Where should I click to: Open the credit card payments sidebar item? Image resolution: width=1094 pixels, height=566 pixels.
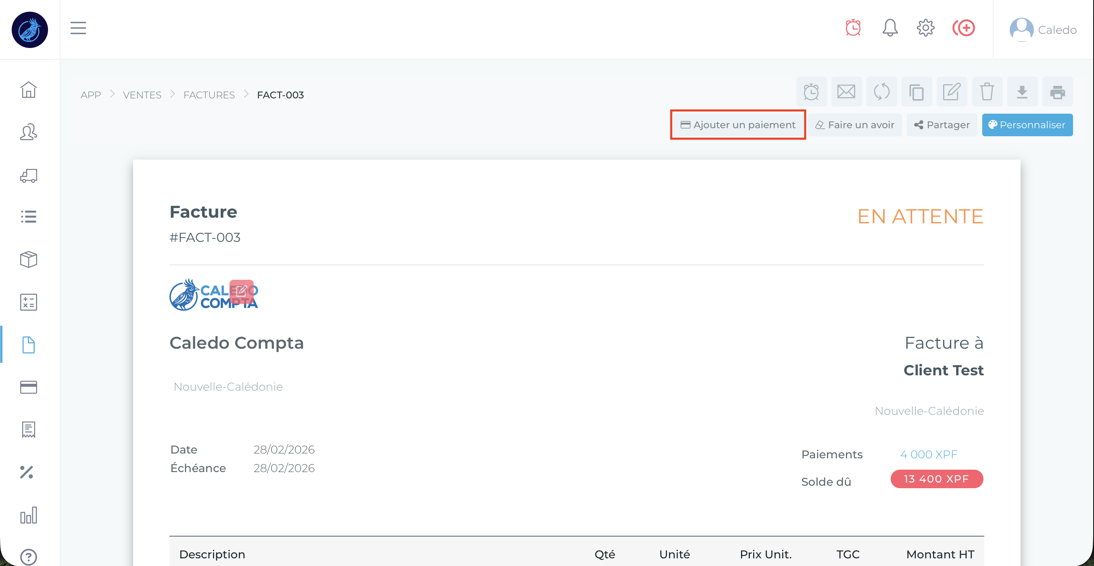[x=29, y=387]
